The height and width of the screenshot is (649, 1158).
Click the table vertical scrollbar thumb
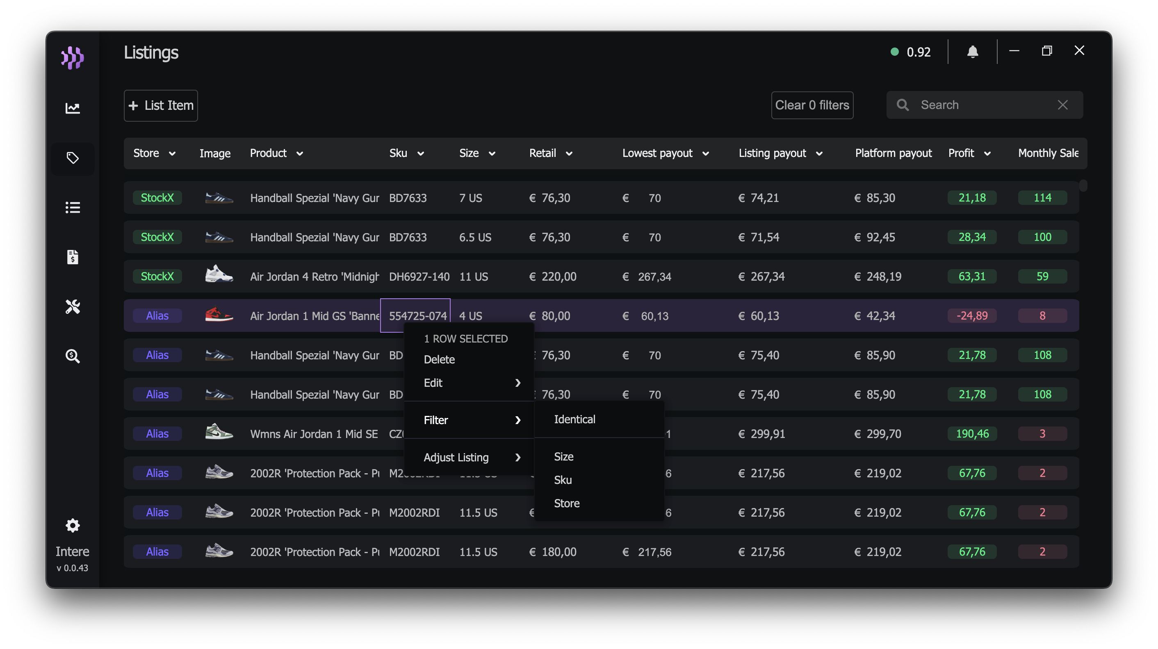[x=1083, y=186]
